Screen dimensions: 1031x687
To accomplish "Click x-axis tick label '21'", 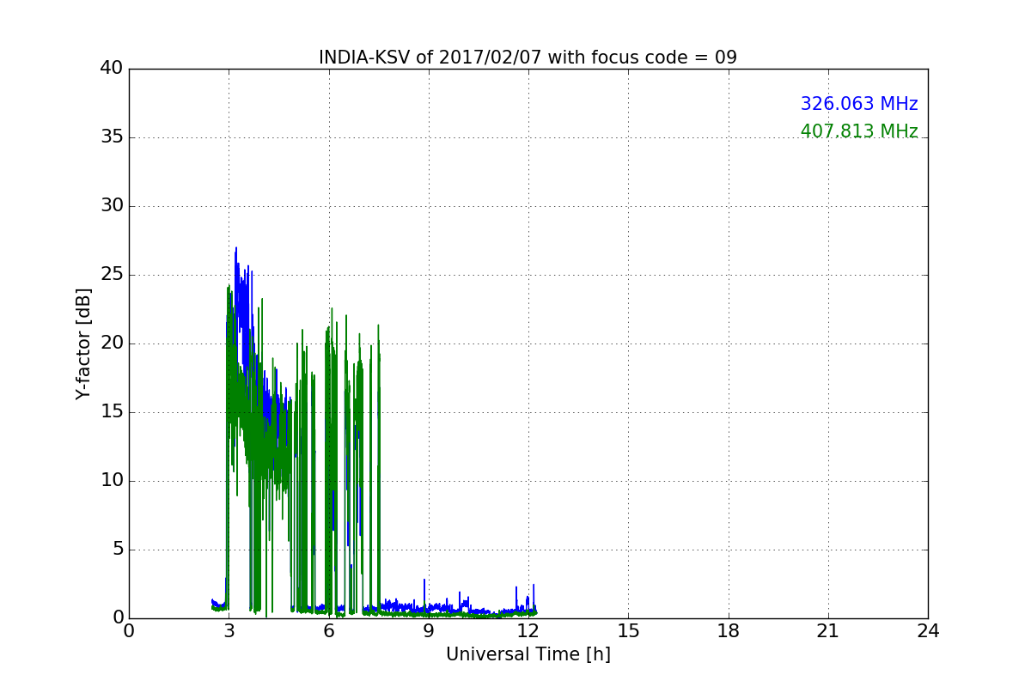I will tap(828, 631).
